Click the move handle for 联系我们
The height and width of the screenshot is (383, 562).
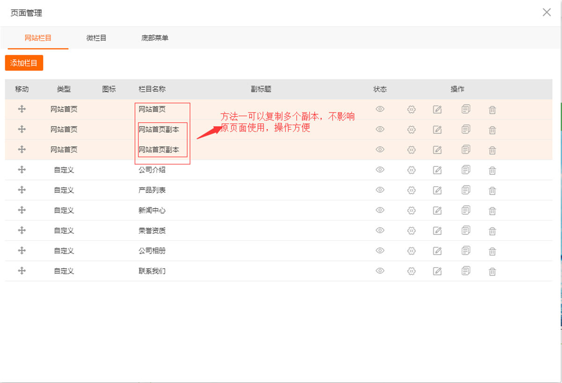(22, 270)
